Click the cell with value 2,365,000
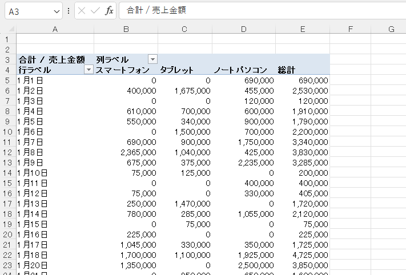This screenshot has width=406, height=275. 126,152
